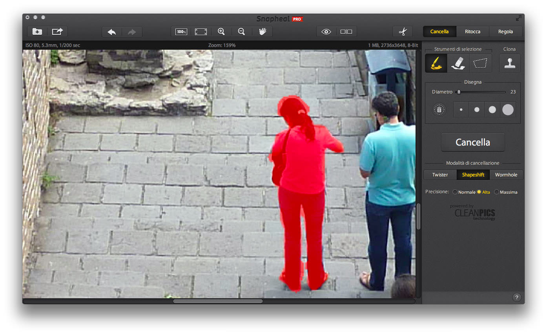Click the large Cancella erase button
547x335 pixels.
[473, 142]
